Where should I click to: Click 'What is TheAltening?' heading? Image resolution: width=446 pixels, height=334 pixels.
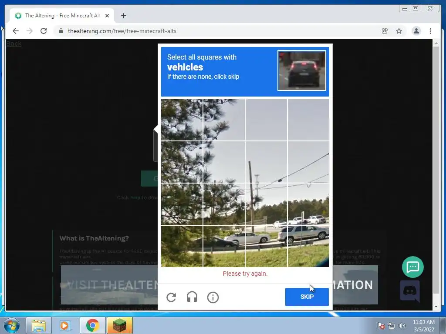pos(94,238)
